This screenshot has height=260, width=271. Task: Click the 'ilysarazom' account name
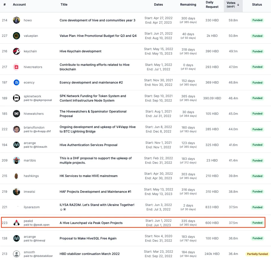[x=32, y=207]
